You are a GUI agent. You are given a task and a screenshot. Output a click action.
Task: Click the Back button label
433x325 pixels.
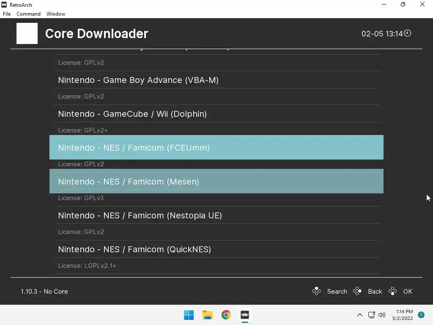point(375,291)
